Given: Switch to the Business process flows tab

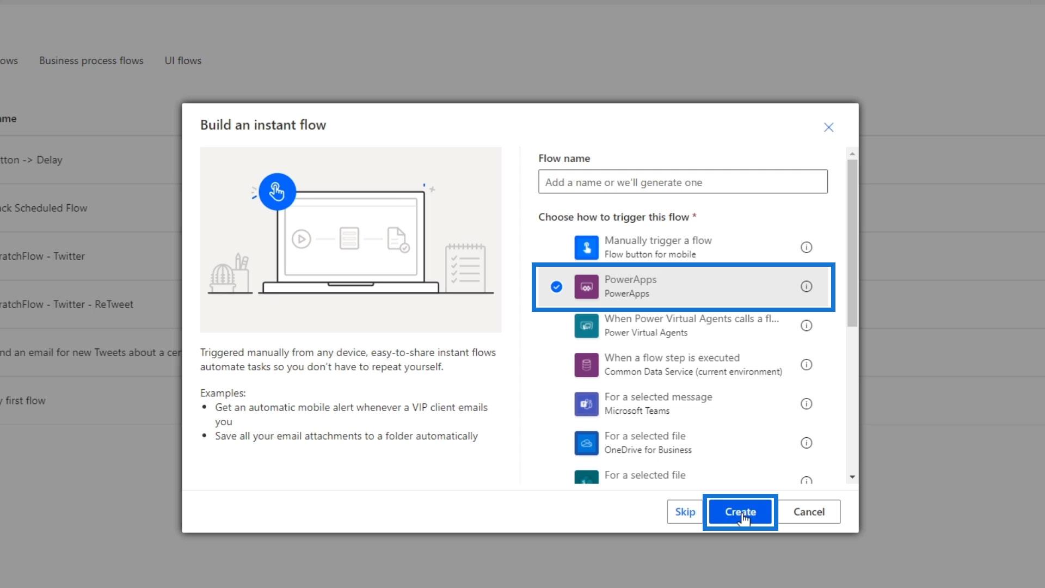Looking at the screenshot, I should click(91, 60).
